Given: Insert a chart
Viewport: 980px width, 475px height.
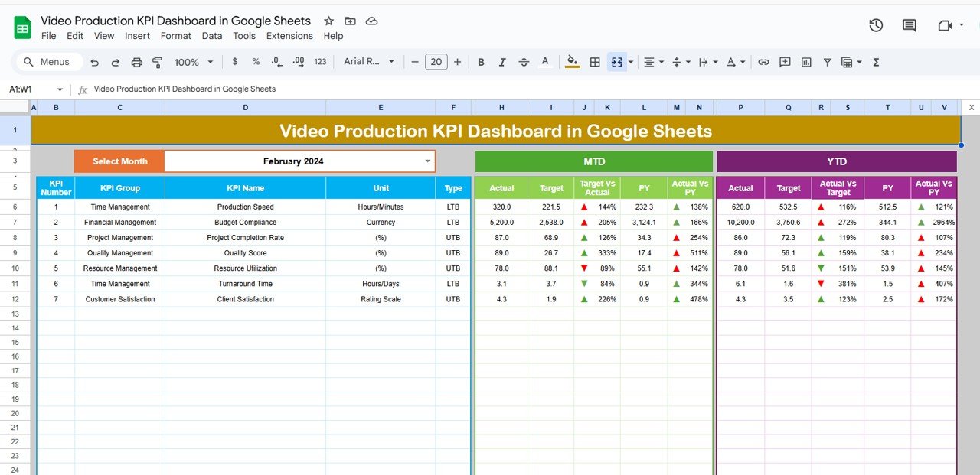Looking at the screenshot, I should point(805,62).
